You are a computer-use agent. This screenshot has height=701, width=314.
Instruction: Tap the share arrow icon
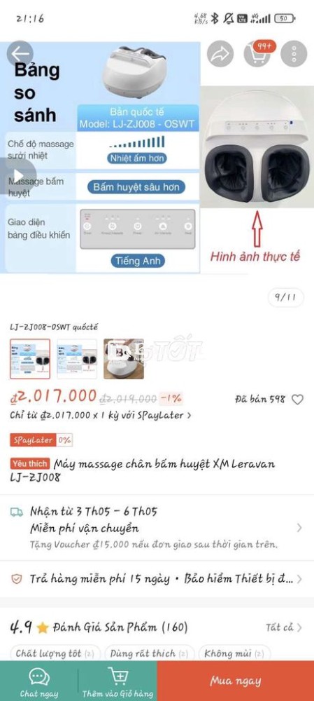tap(220, 54)
